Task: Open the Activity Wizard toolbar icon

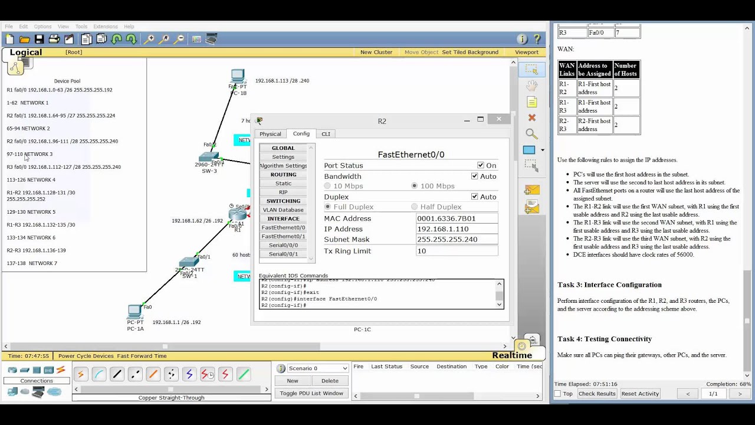Action: click(x=69, y=40)
